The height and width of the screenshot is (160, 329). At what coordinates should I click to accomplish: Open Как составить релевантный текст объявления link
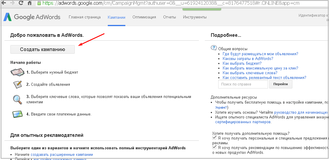click(264, 77)
